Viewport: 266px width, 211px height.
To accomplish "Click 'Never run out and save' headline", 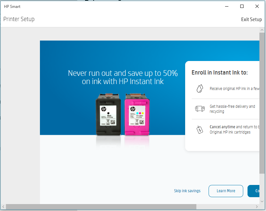I will 123,77.
